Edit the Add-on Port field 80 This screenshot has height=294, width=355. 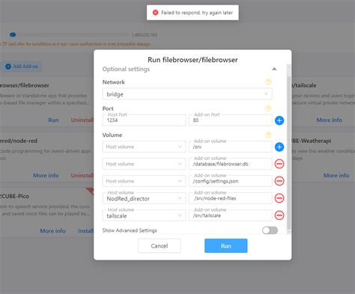[x=231, y=120]
